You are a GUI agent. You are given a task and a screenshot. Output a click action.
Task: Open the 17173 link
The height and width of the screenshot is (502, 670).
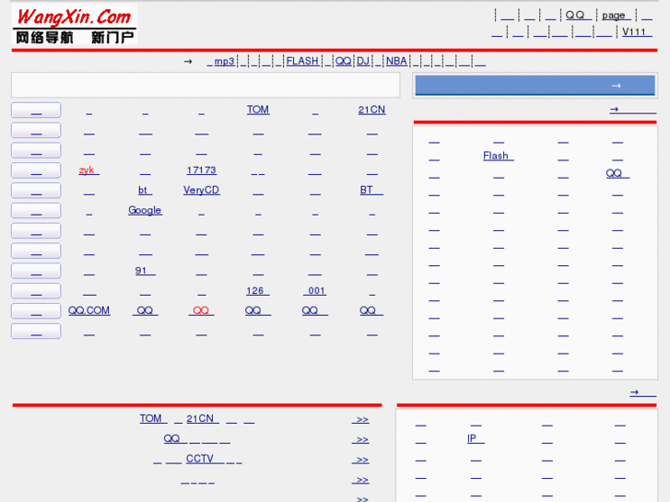(201, 170)
